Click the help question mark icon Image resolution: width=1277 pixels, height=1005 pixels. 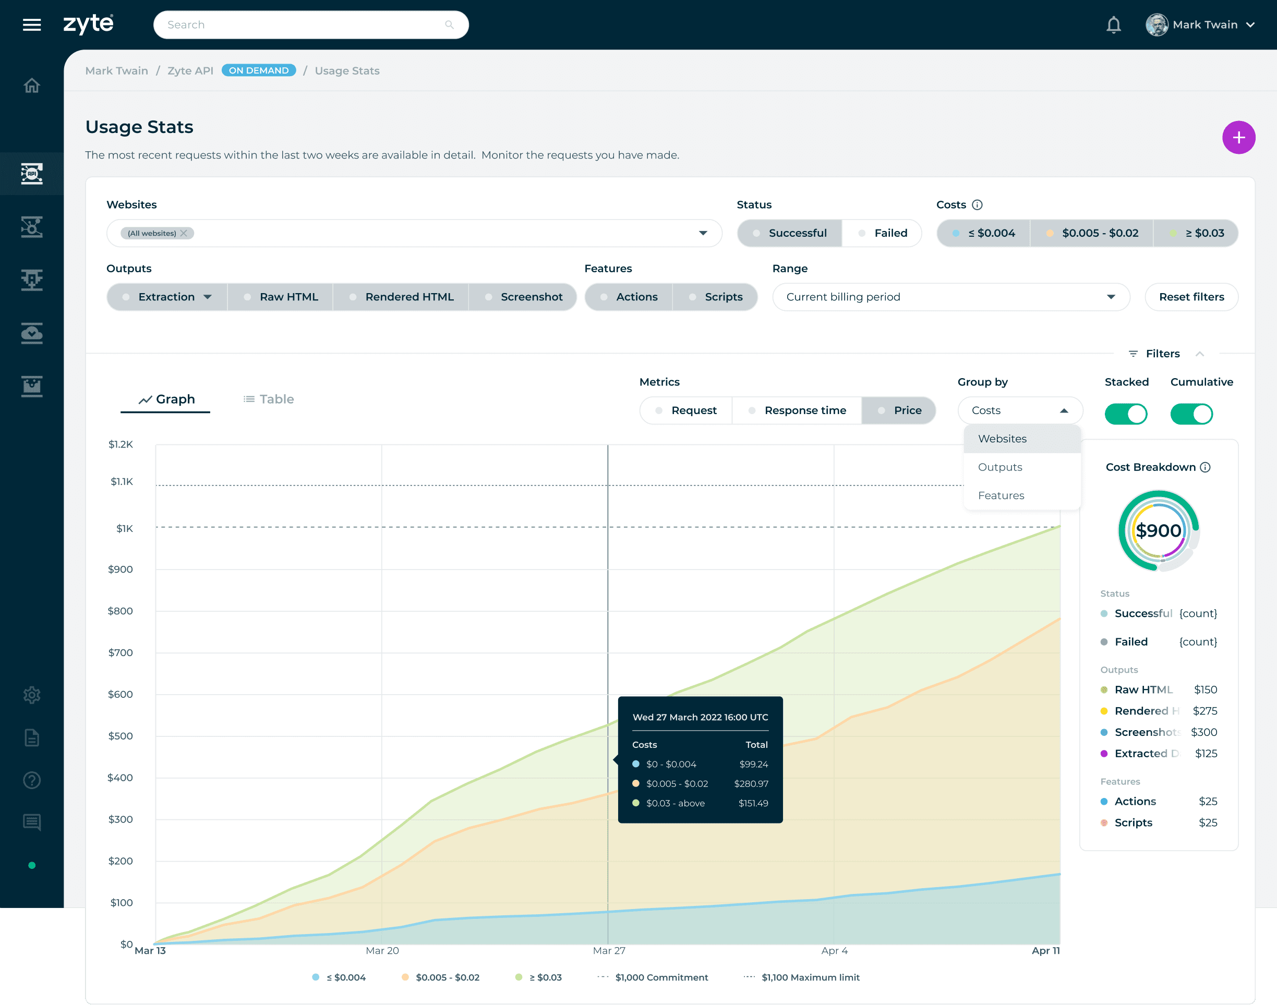tap(32, 780)
